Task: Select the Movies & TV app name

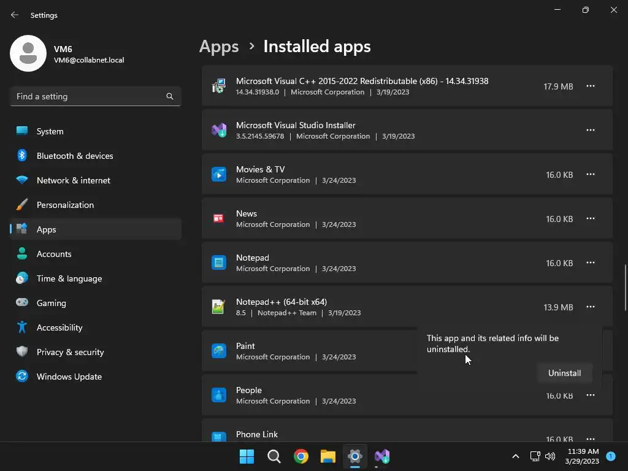Action: click(260, 169)
